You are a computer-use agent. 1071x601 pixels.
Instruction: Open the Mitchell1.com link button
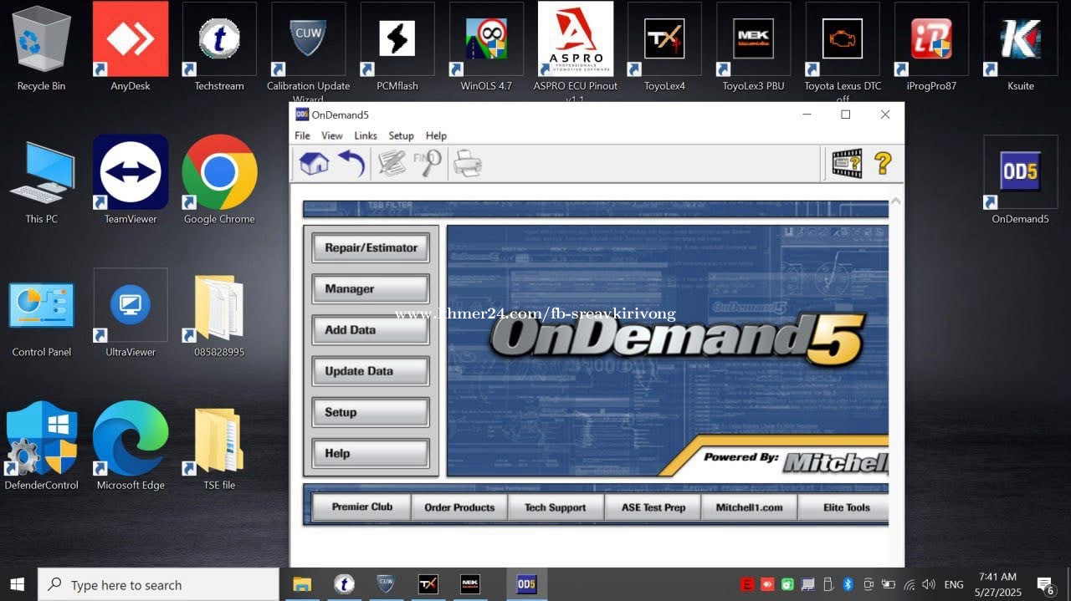click(750, 507)
